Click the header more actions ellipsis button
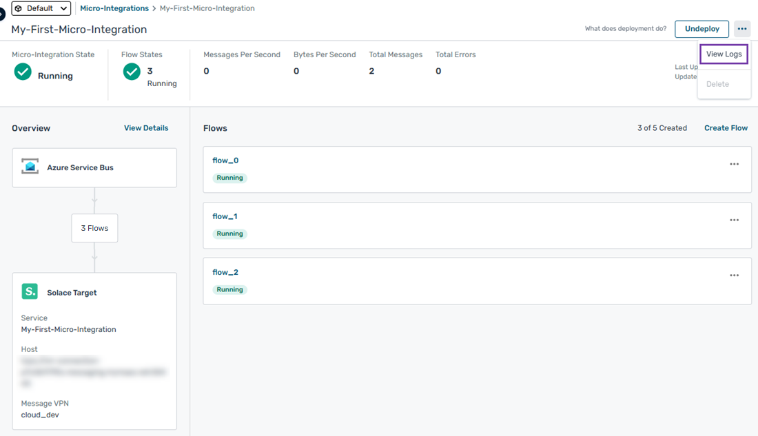758x436 pixels. pos(741,29)
